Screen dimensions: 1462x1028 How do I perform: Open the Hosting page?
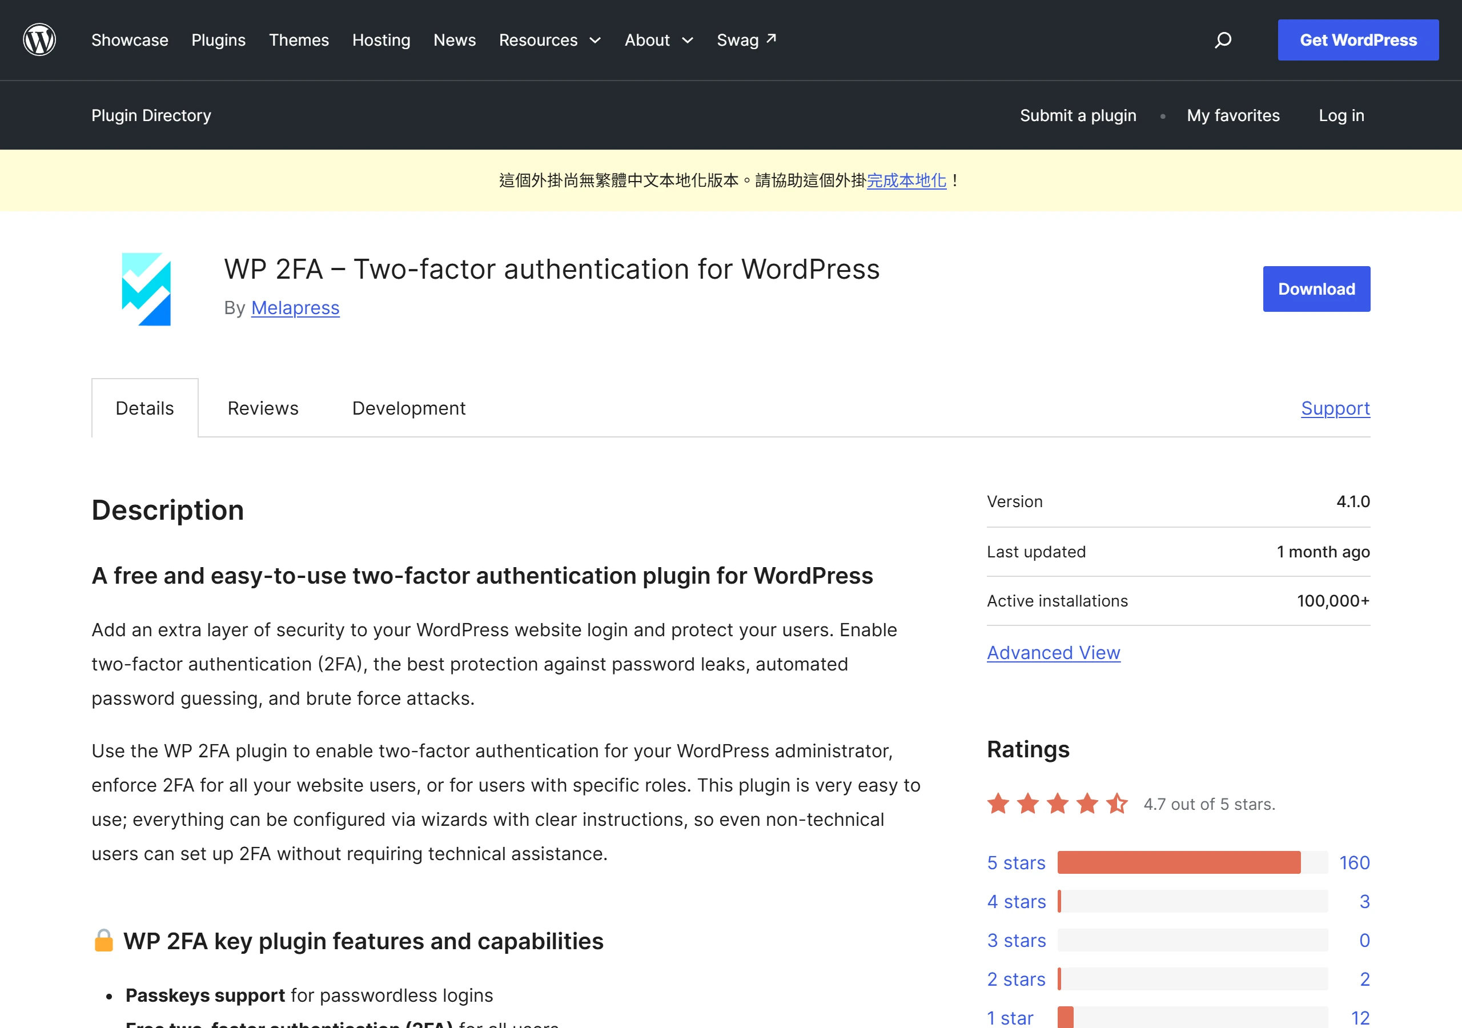coord(381,40)
